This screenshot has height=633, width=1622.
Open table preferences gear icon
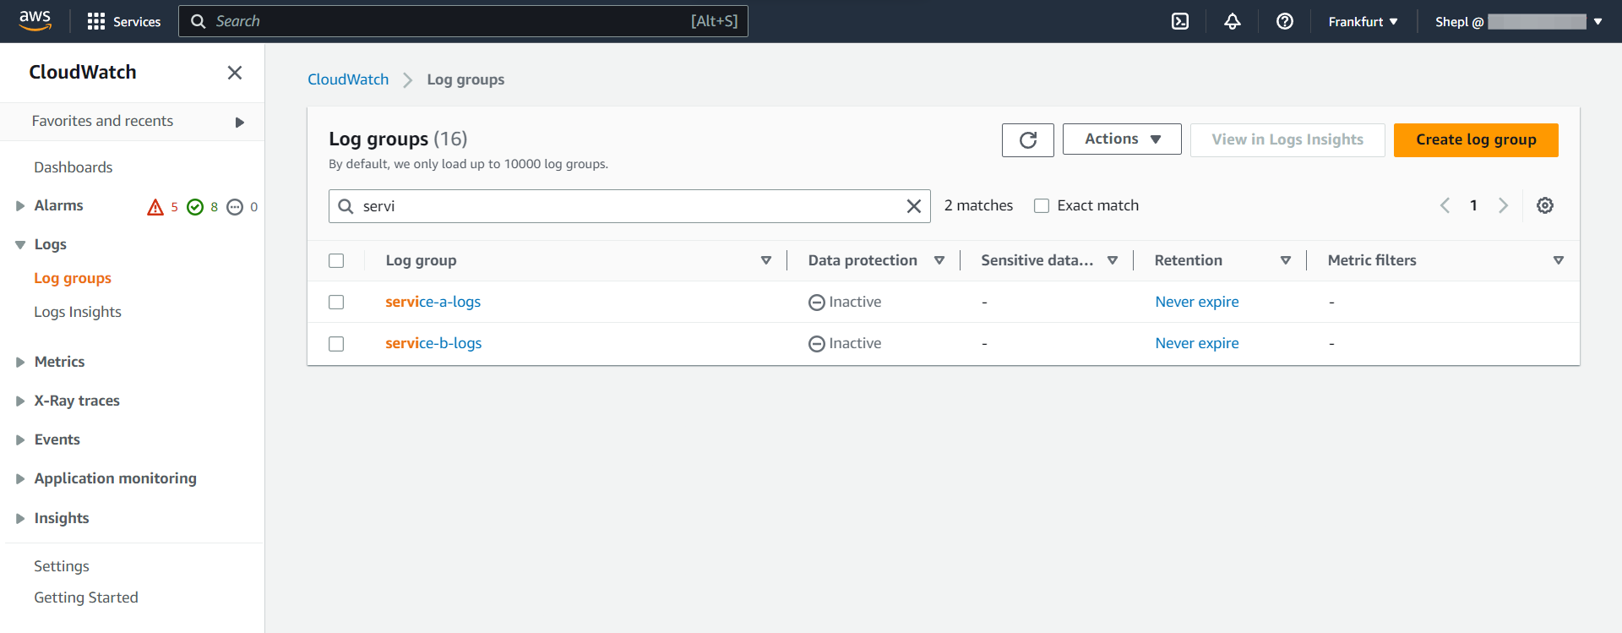pyautogui.click(x=1545, y=205)
